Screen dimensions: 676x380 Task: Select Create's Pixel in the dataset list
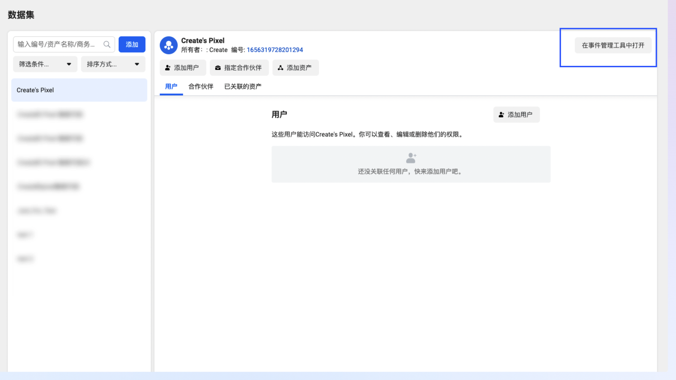tap(79, 90)
